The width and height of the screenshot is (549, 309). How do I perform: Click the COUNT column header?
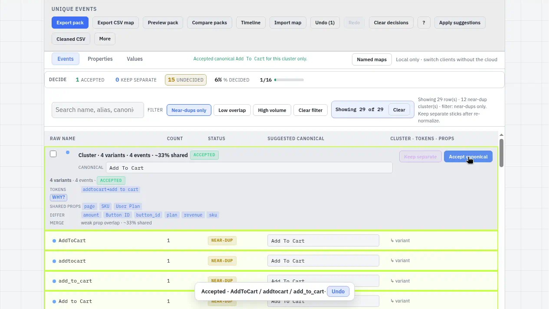point(175,138)
